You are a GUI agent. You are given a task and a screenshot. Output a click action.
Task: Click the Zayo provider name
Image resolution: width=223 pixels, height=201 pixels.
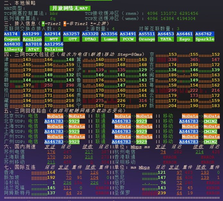click(184, 39)
